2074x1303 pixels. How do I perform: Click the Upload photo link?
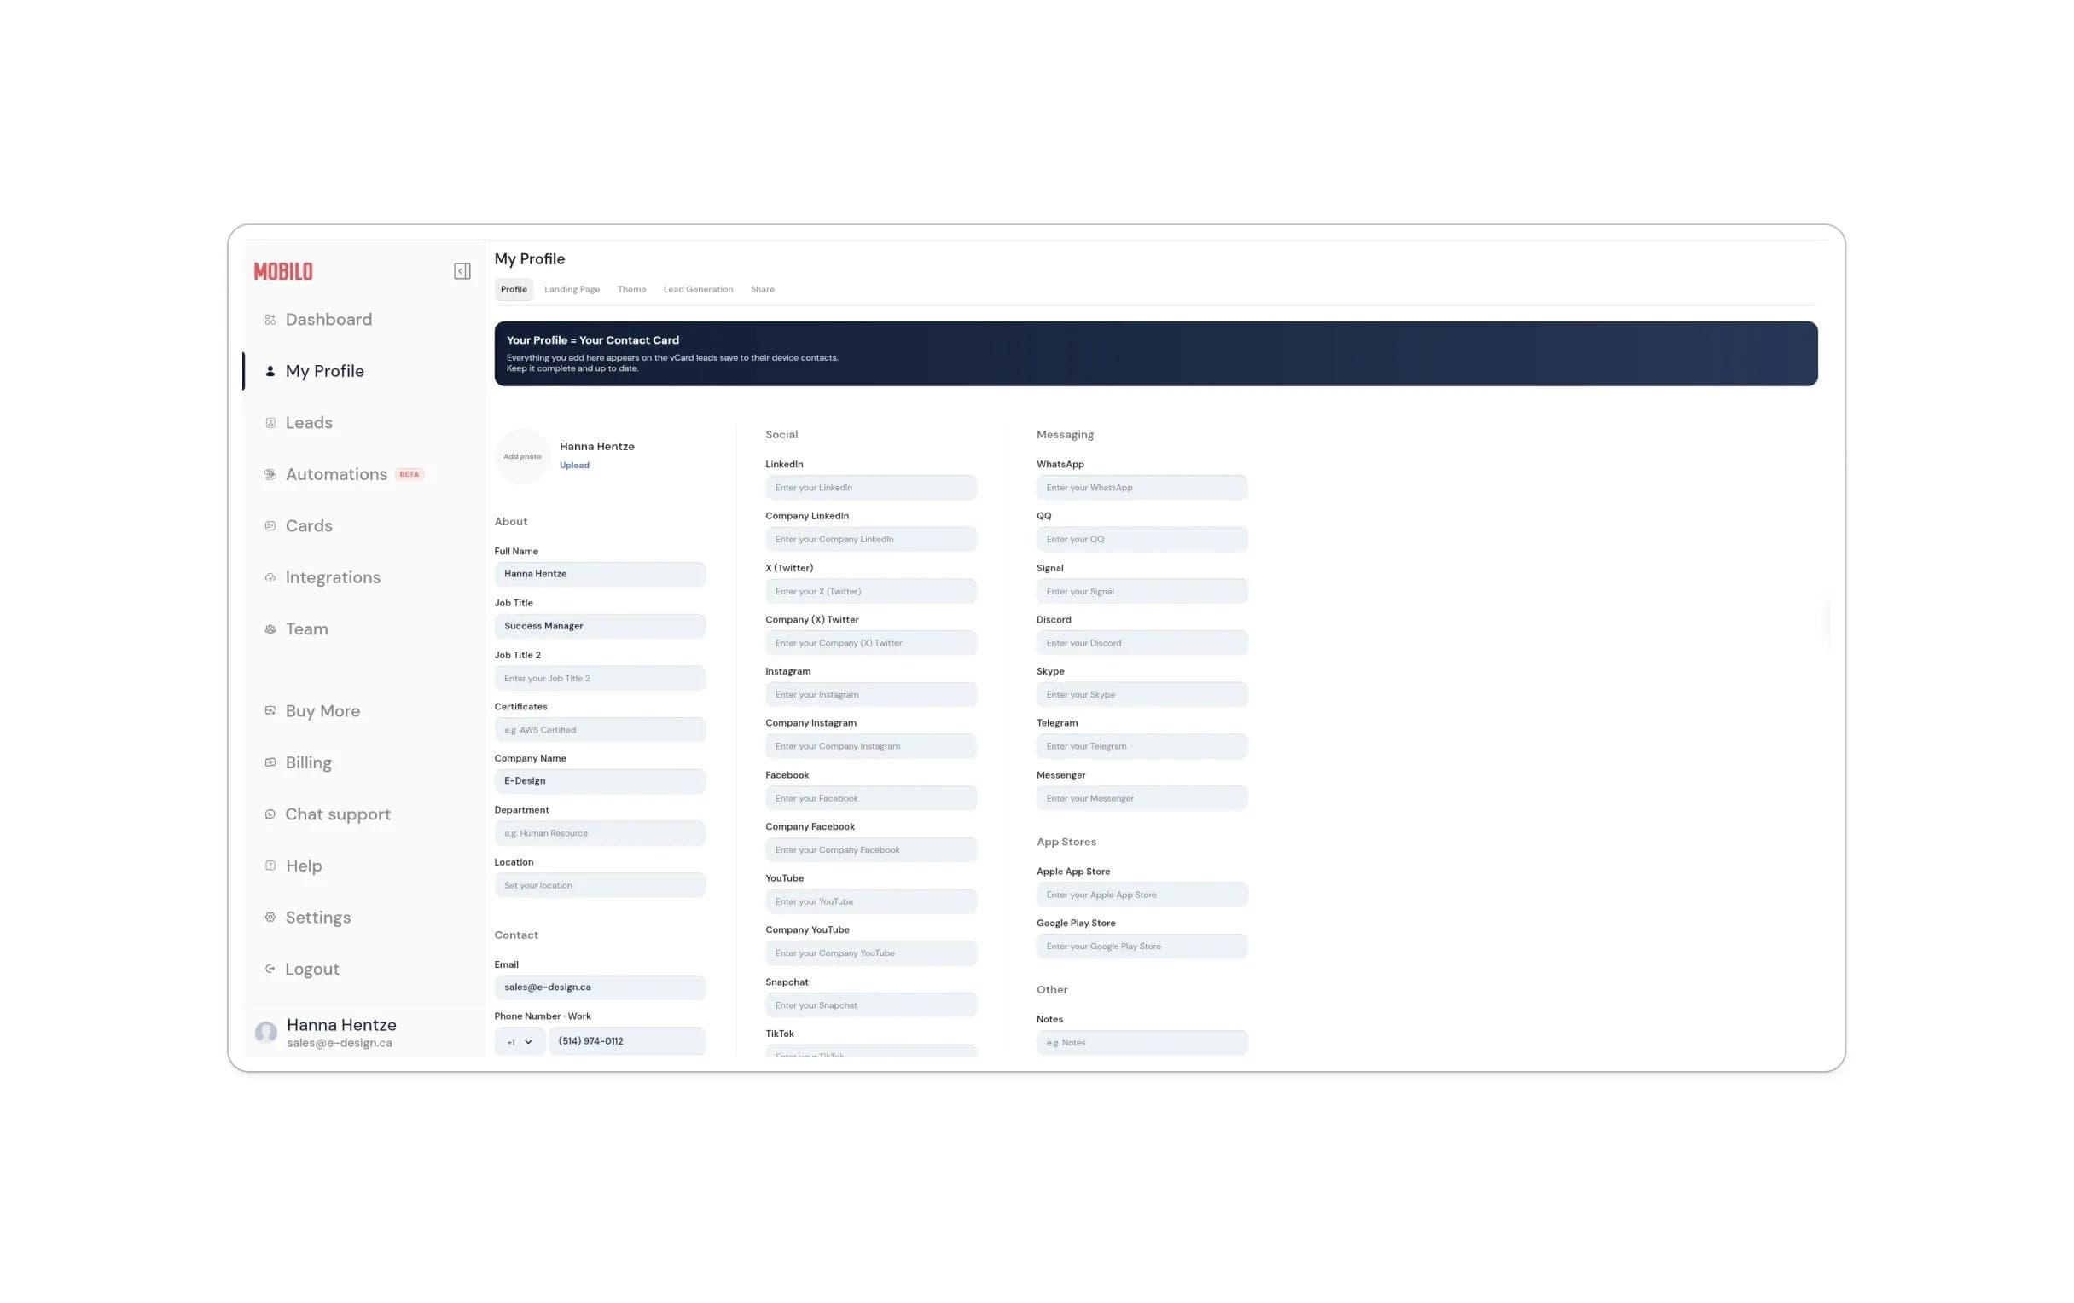pyautogui.click(x=574, y=466)
